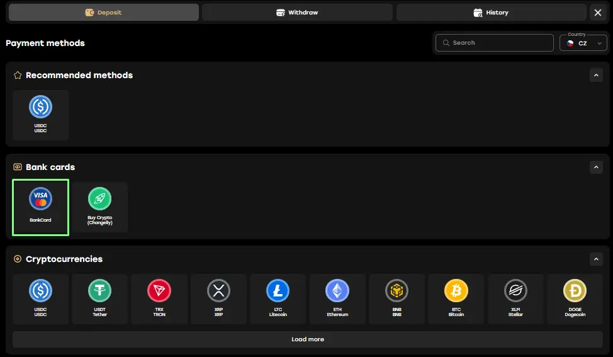Pick BTC Bitcoin for deposit
Screen dimensions: 613x357
(x=456, y=298)
